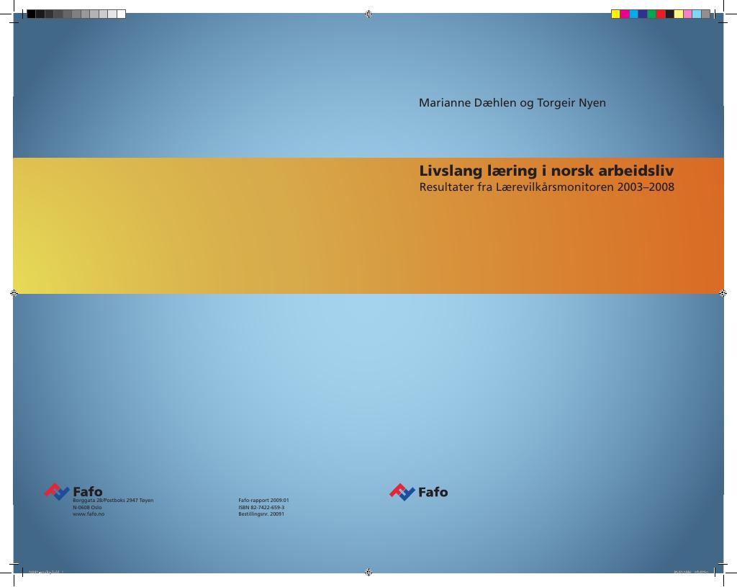Open the www.fafo.no link

click(89, 514)
